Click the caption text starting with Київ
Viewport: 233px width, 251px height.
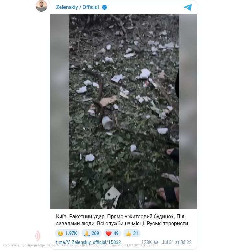tap(123, 220)
